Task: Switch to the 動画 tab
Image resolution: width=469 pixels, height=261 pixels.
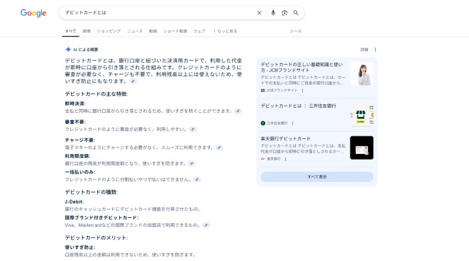Action: point(153,31)
